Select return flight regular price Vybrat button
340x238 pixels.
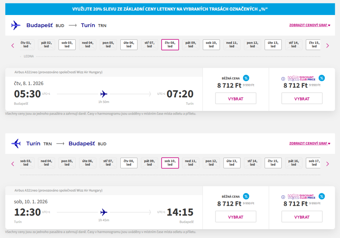point(236,217)
